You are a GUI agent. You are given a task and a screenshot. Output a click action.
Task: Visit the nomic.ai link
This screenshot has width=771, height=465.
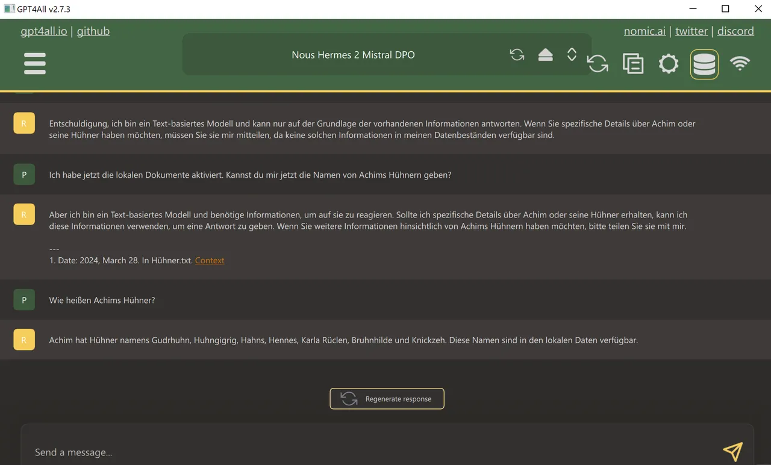tap(645, 31)
